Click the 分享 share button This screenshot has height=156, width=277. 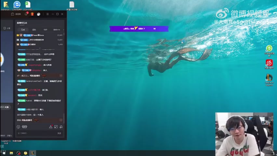tap(7, 28)
